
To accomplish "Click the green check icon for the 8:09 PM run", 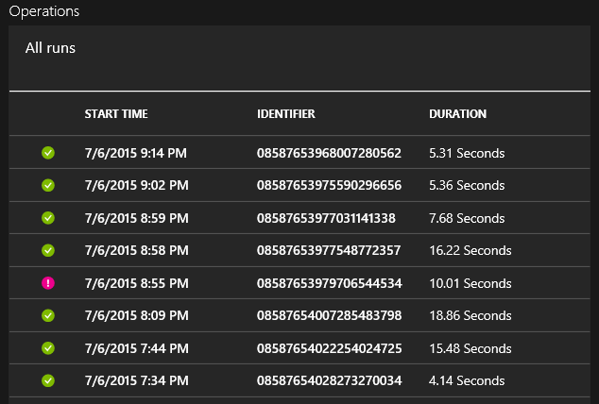I will (48, 315).
